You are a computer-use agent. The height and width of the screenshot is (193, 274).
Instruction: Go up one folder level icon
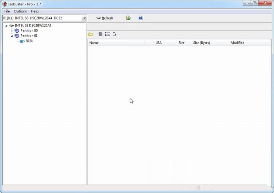(91, 34)
